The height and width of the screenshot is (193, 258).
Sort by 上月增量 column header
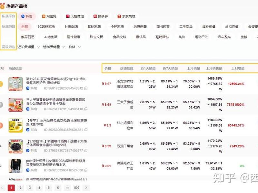point(238,68)
